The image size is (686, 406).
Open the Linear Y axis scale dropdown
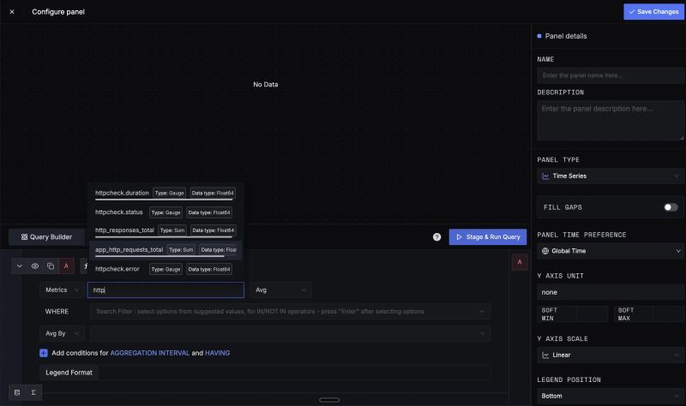[x=611, y=355]
